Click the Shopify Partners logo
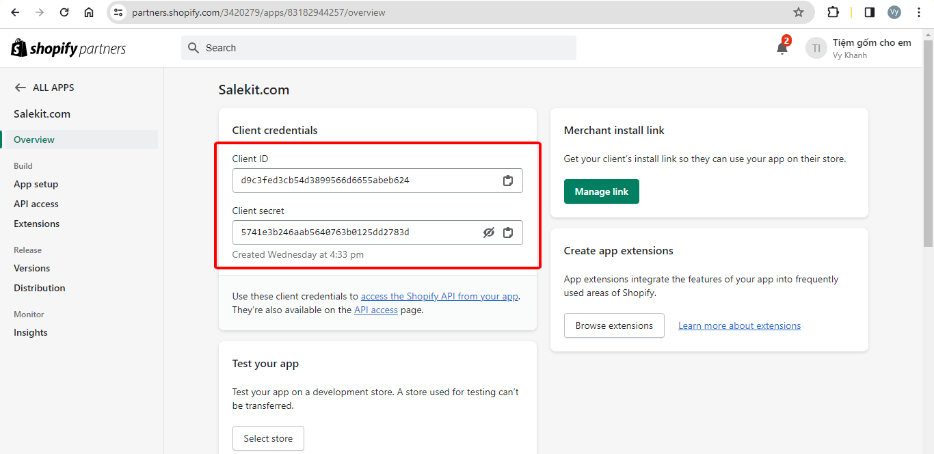This screenshot has width=934, height=454. (68, 49)
